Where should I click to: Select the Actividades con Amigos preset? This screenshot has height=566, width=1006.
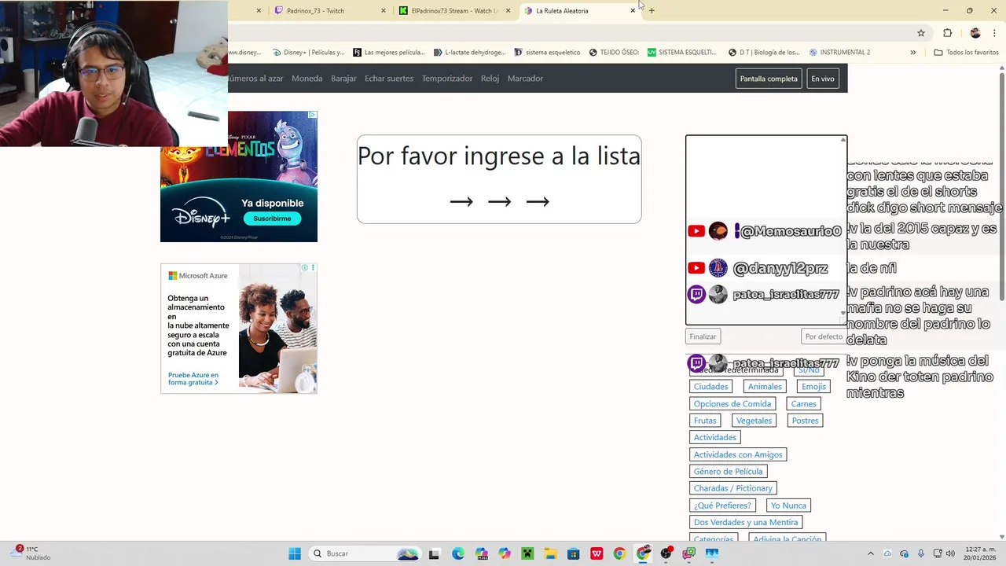coord(738,454)
